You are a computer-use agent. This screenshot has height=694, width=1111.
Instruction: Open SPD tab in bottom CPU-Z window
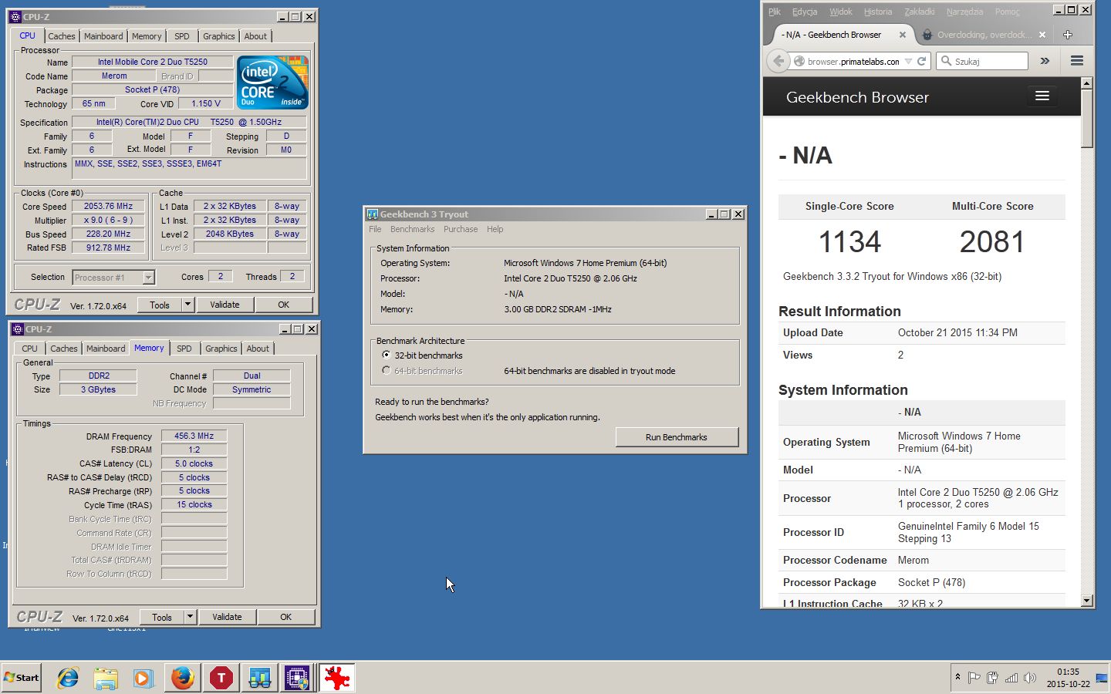point(184,349)
